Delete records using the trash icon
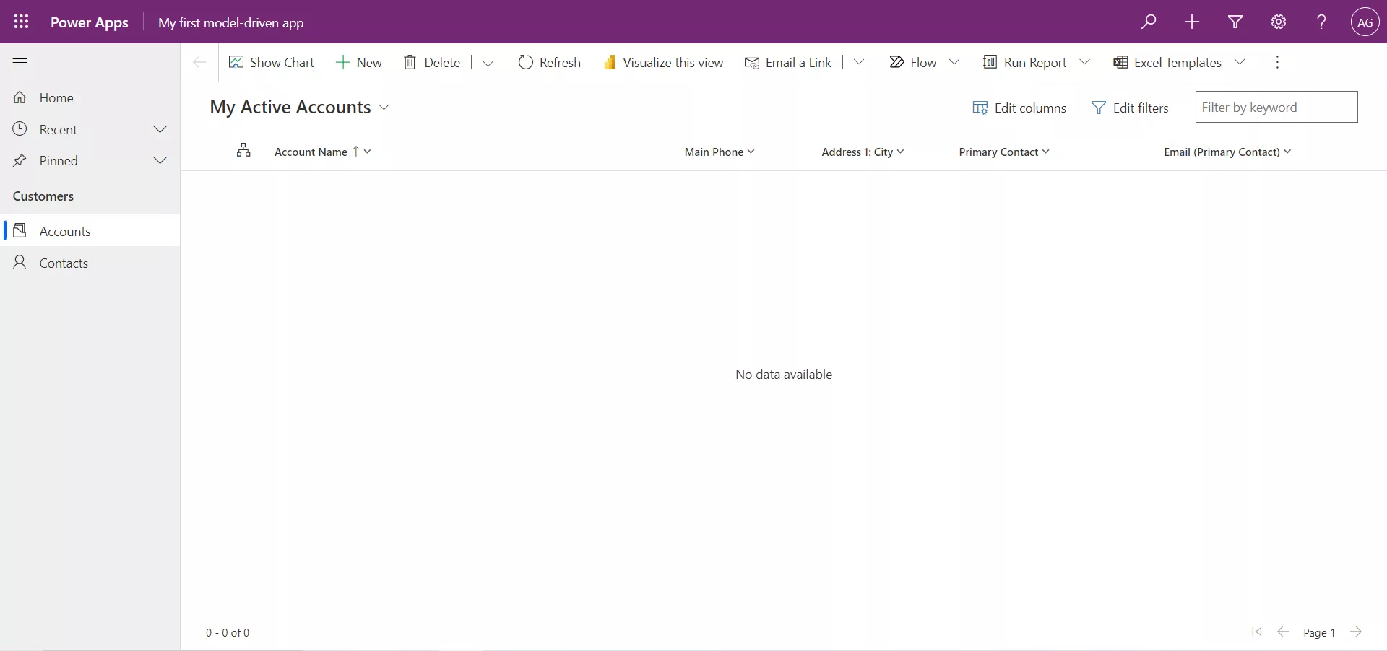The image size is (1387, 651). pos(431,63)
